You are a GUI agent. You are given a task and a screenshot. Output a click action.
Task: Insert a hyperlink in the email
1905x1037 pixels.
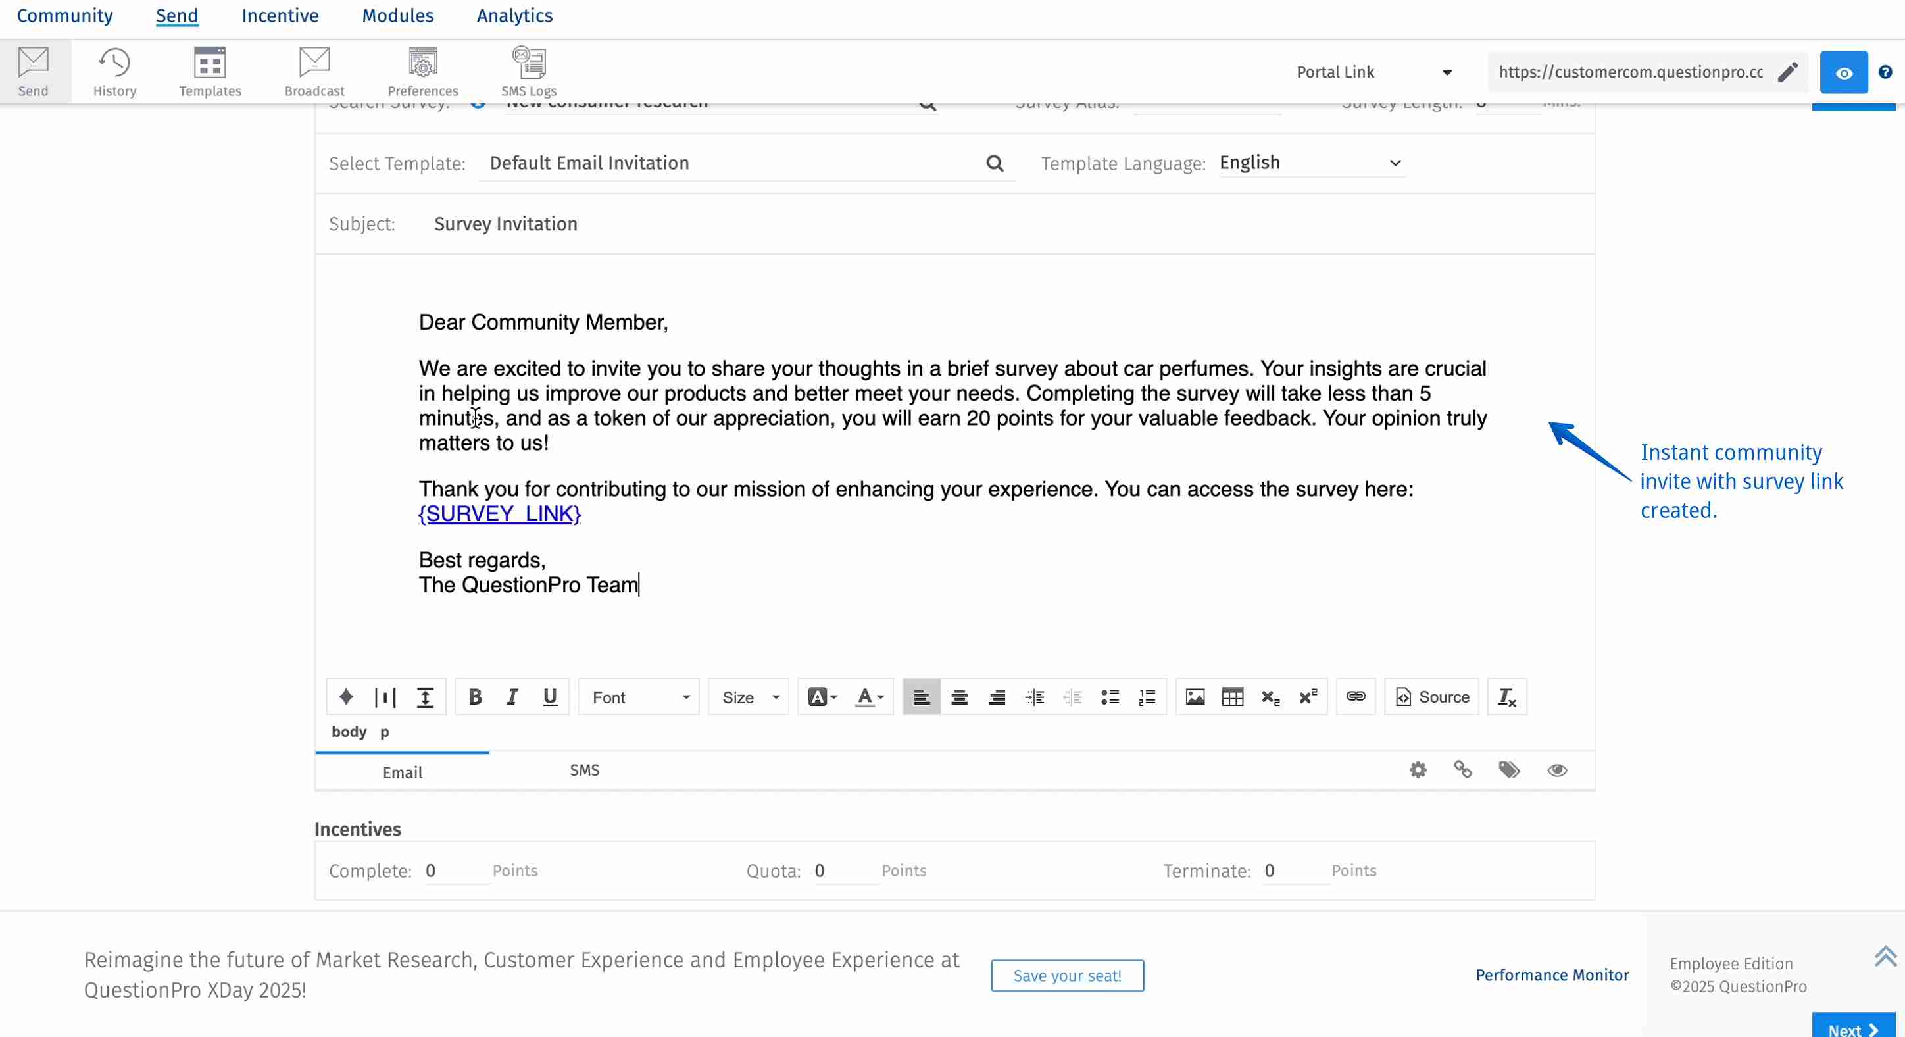[1355, 696]
